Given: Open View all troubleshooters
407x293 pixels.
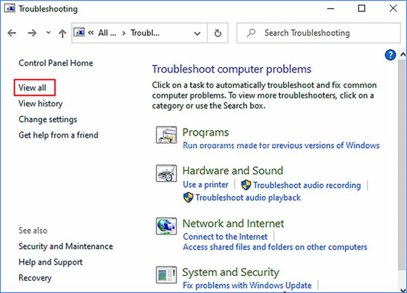Looking at the screenshot, I should click(x=33, y=87).
